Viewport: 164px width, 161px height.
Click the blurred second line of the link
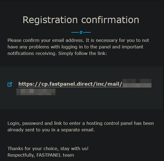point(36,91)
